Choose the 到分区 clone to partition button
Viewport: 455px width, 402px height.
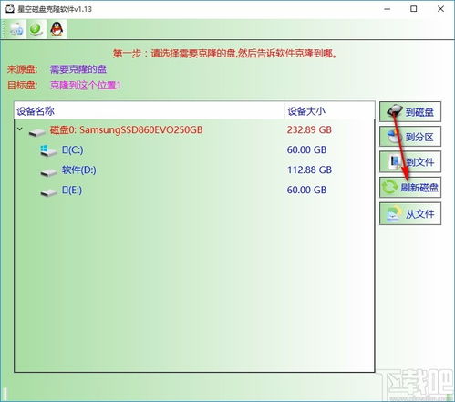pos(410,137)
